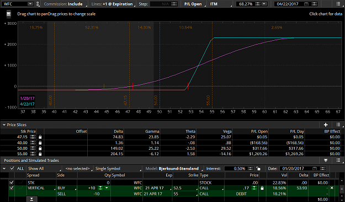Click the 4/22/17 teal line legend
The image size is (345, 202).
[x=27, y=104]
